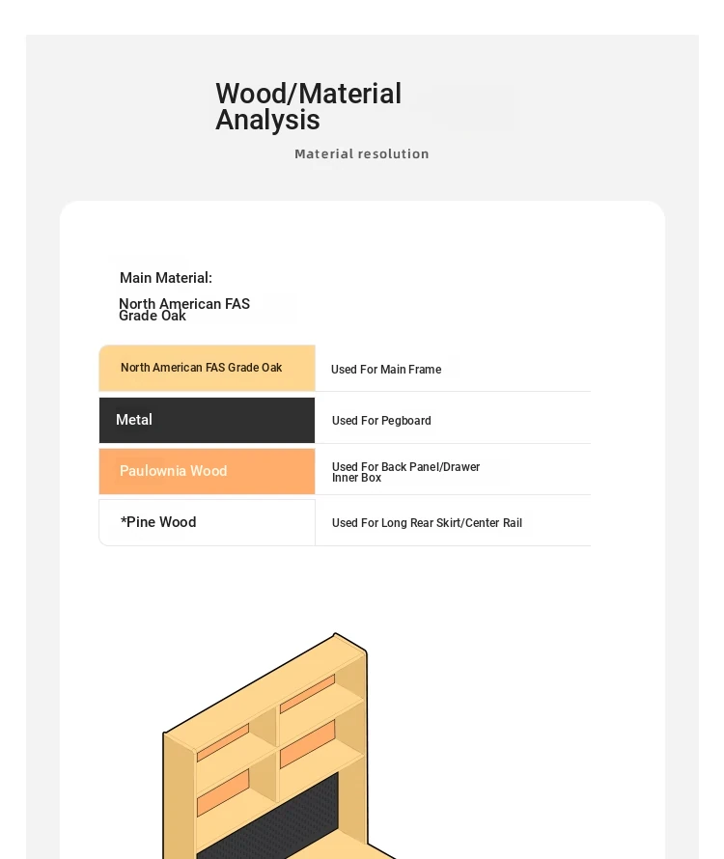Click the top-right orange drawer in the illustration
Screen dimensions: 724x859
click(x=307, y=694)
